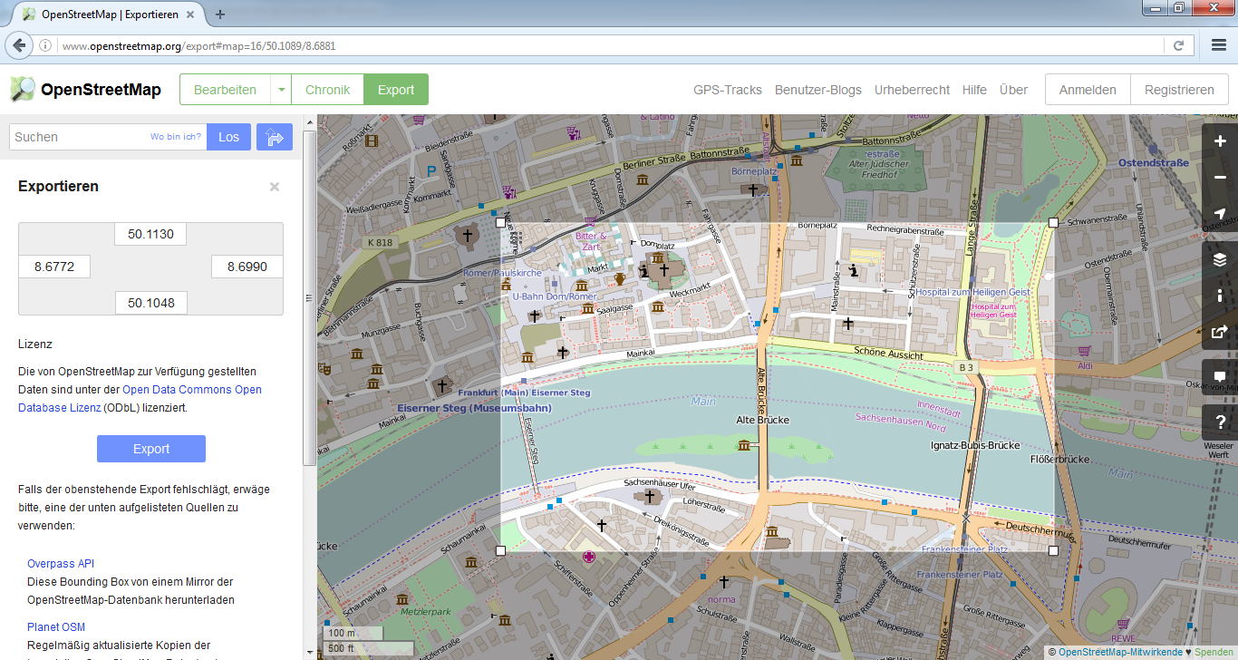The height and width of the screenshot is (660, 1238).
Task: Close the OpenStreetMap browser tab
Action: [192, 15]
